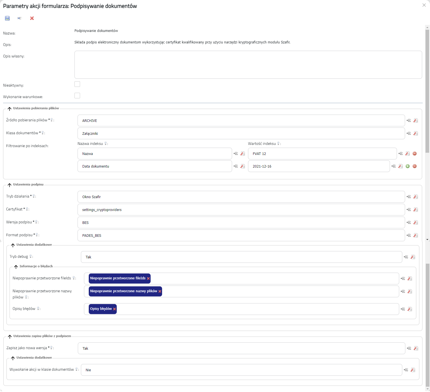
Task: Click function icon beside Format podpisu field
Action: tap(416, 236)
